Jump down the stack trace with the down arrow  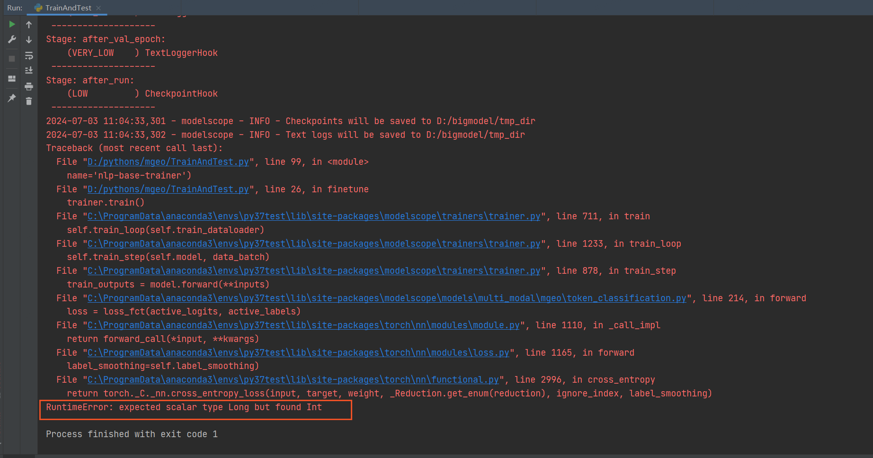(x=29, y=40)
